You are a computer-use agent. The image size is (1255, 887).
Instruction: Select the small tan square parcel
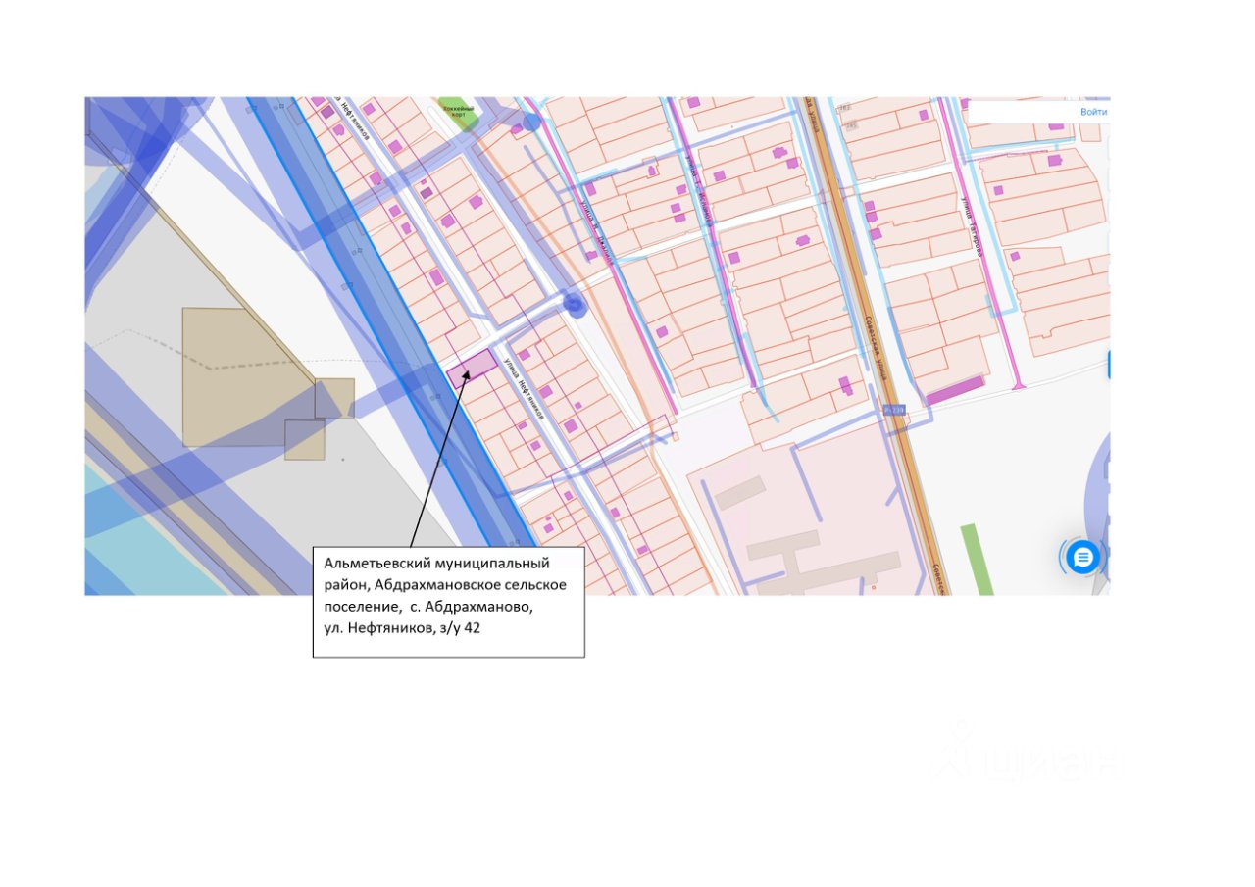click(x=304, y=440)
